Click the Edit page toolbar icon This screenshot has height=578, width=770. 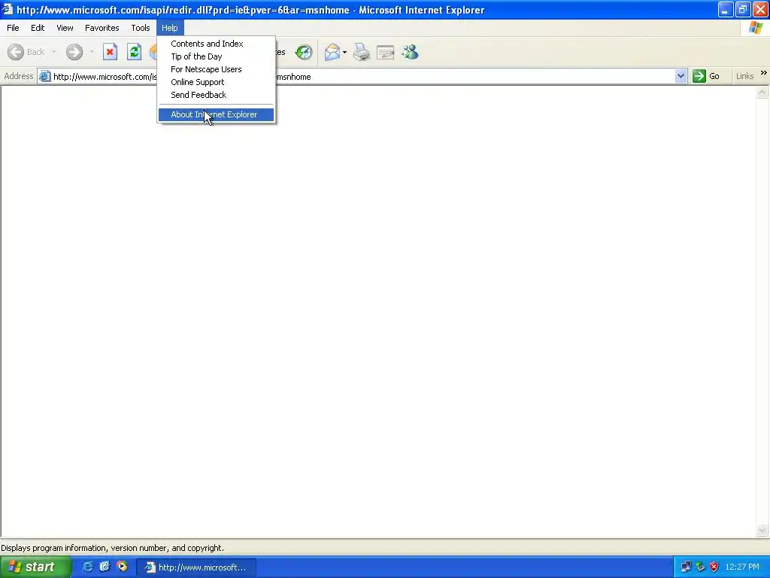[x=386, y=52]
